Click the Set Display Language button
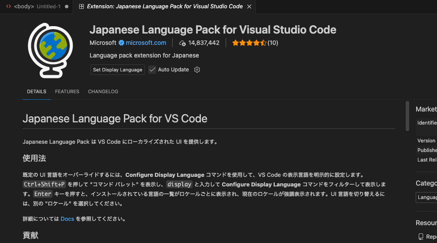437x243 pixels. pyautogui.click(x=117, y=70)
